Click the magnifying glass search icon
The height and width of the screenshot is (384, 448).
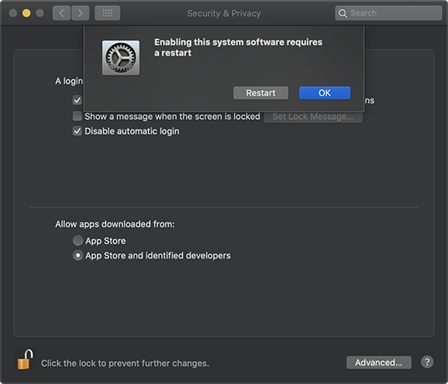coord(343,13)
